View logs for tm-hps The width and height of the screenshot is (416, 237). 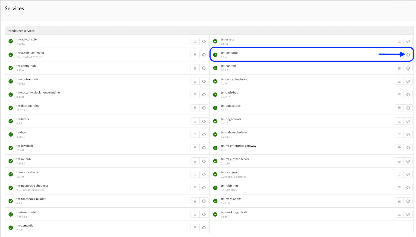coord(195,135)
